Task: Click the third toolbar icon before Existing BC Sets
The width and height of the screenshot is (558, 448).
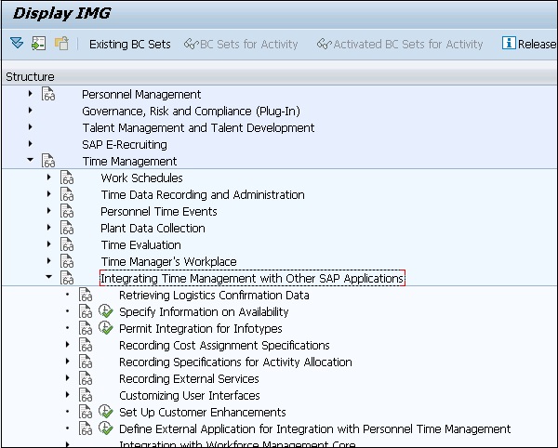Action: coord(61,44)
